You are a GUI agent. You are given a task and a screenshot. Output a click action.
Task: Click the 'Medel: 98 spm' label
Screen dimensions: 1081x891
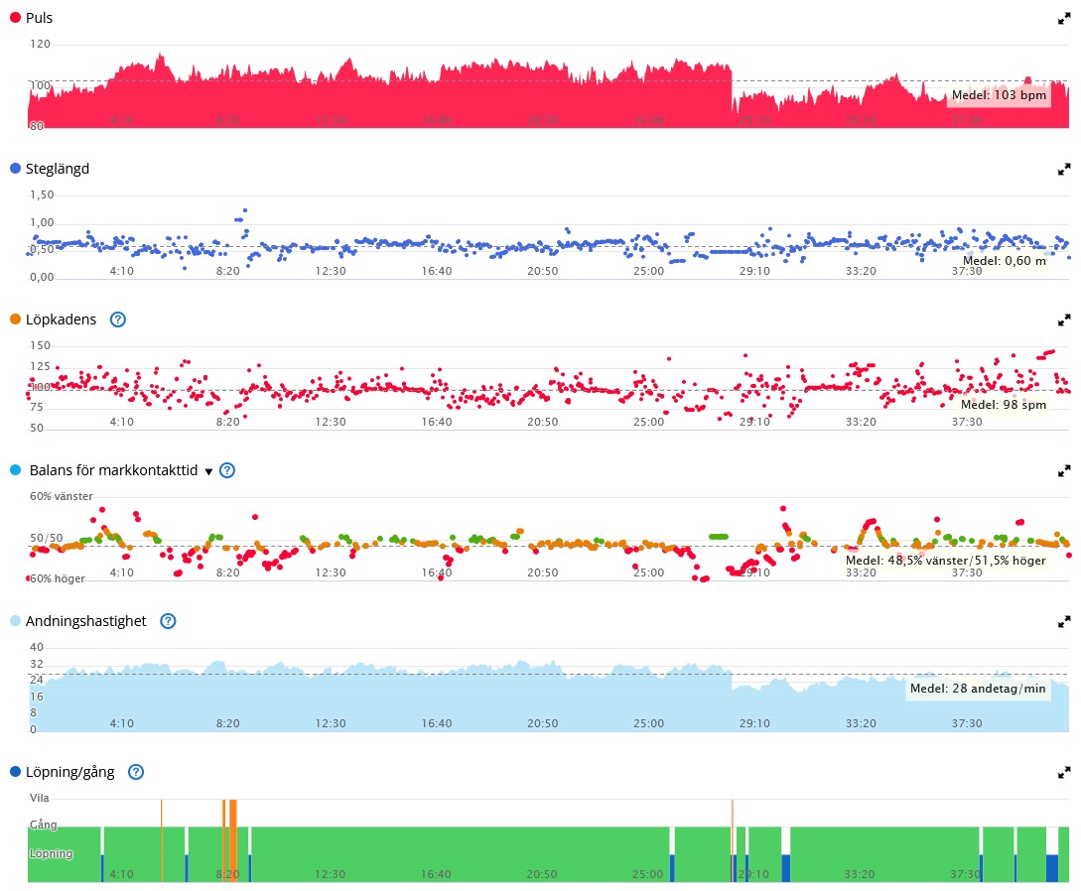tap(1004, 405)
